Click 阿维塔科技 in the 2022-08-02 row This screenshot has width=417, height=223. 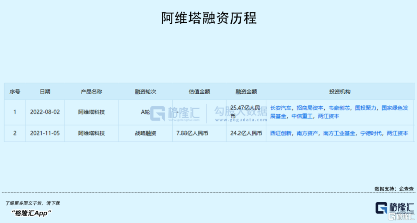point(92,112)
